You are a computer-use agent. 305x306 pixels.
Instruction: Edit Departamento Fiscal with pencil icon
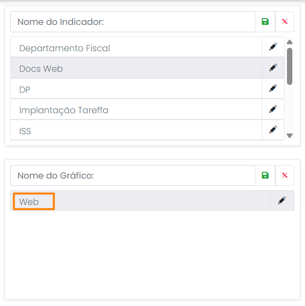pos(273,47)
